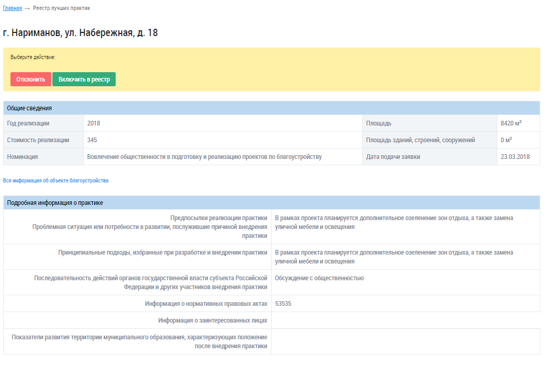Screen dimensions: 547x367
Task: Click the Принципиальные подходы row label
Action: [x=163, y=253]
